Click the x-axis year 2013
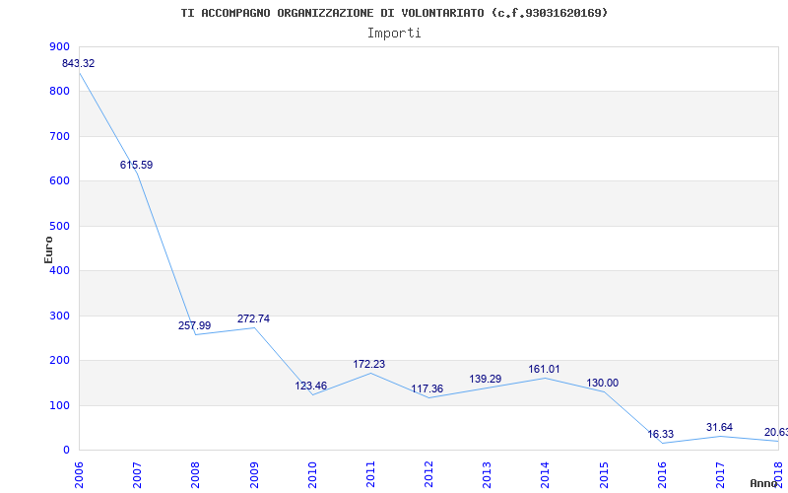This screenshot has width=788, height=493. (x=487, y=475)
